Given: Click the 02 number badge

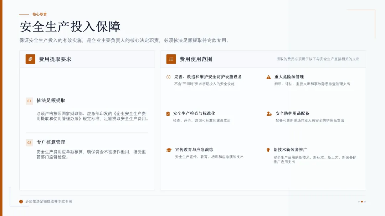Looking at the screenshot, I should point(29,142).
